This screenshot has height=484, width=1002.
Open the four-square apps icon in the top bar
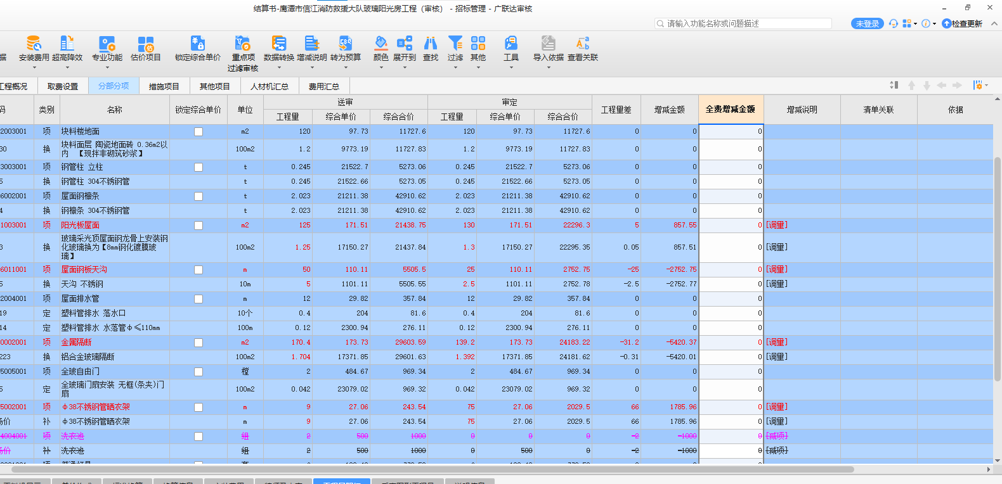(907, 23)
